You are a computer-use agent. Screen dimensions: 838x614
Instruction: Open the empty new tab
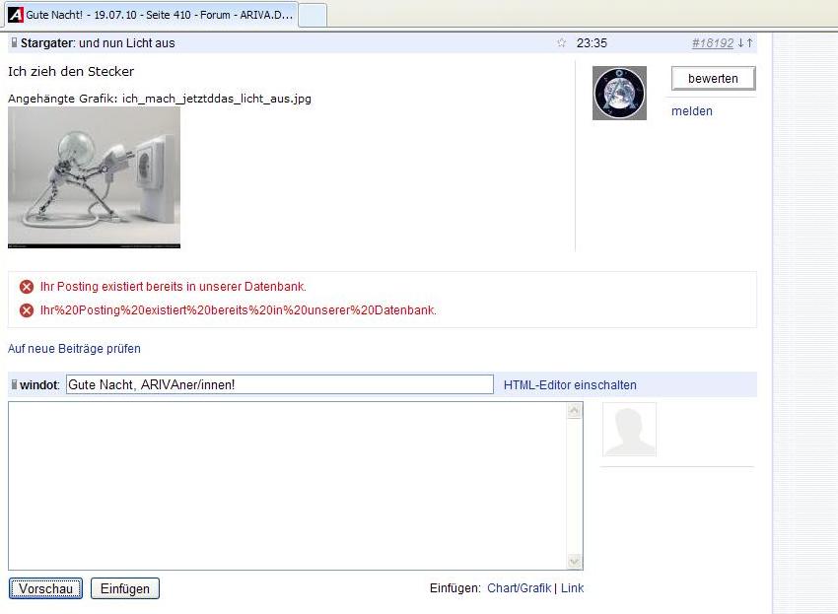coord(312,16)
